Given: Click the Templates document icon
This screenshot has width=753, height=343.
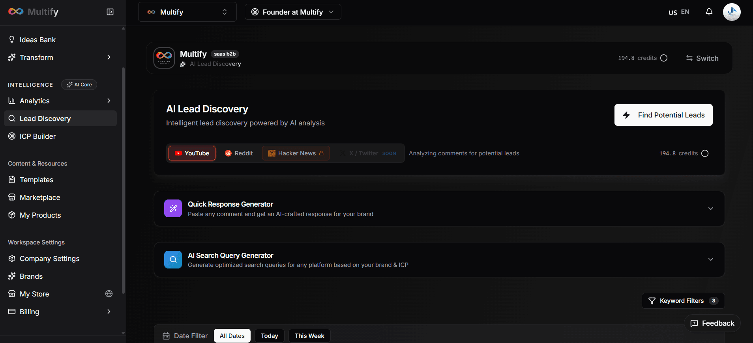Looking at the screenshot, I should (x=12, y=179).
